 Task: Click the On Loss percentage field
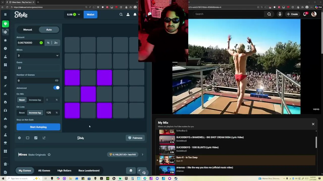click(52, 113)
